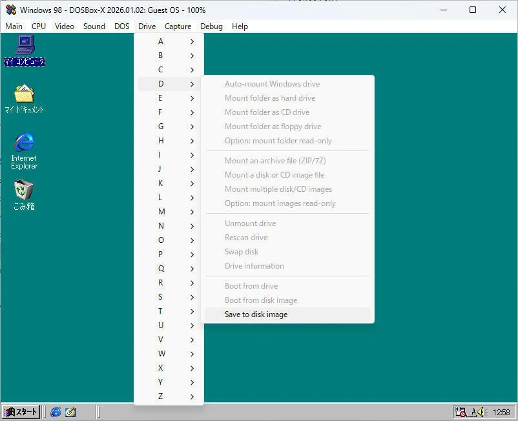Click Option: mount folder read-only entry
Image resolution: width=518 pixels, height=421 pixels.
(287, 141)
